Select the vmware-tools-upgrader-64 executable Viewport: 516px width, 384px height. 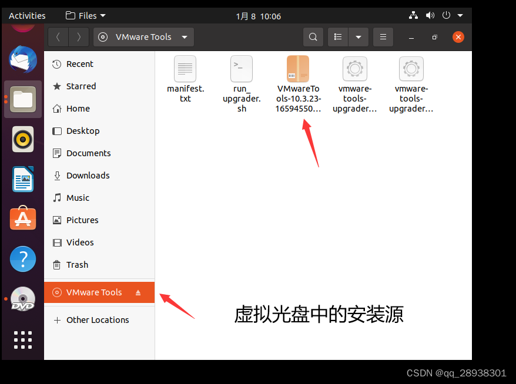pos(411,69)
